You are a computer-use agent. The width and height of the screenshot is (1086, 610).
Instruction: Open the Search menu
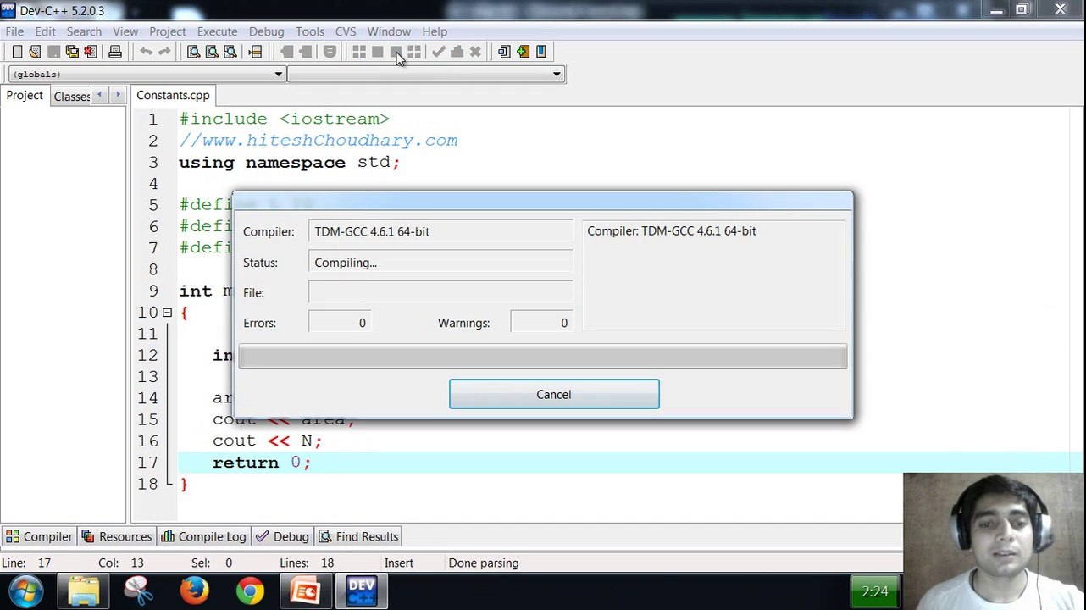[x=84, y=31]
